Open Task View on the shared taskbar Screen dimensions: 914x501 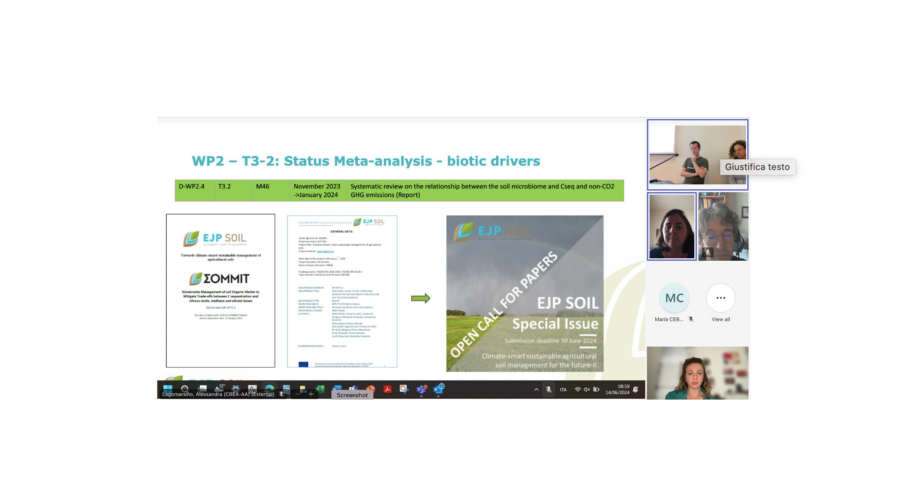click(202, 388)
